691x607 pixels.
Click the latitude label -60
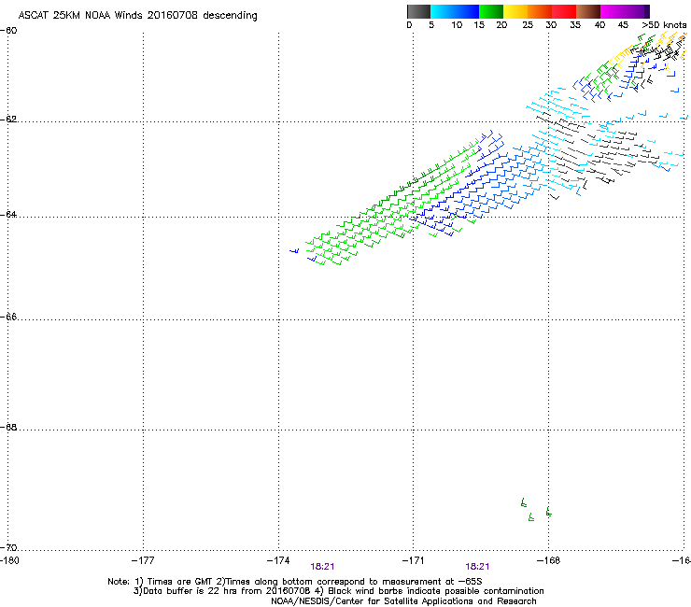8,31
